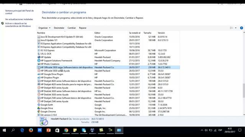Click the vertical scrollbar thumb of the list

tap(244, 91)
